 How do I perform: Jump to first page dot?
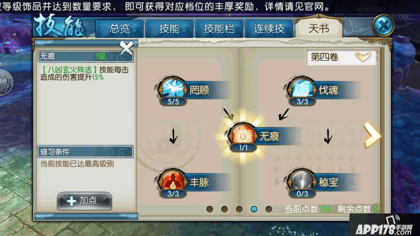click(210, 209)
